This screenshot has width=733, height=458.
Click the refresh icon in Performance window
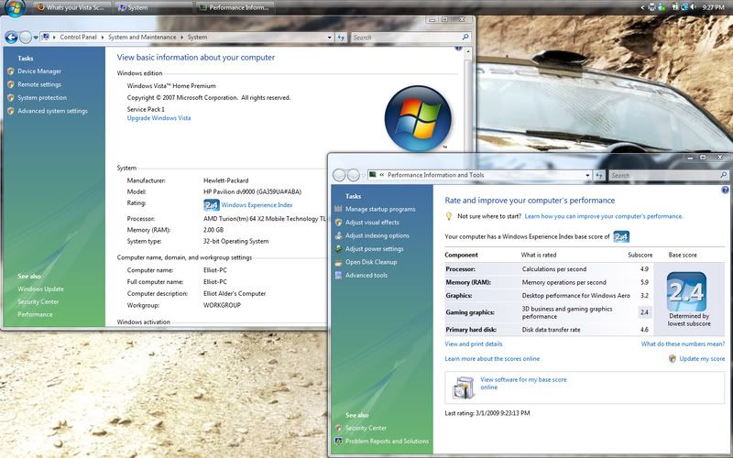pos(596,175)
